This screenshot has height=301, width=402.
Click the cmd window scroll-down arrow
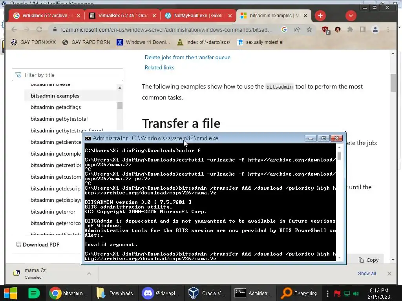tap(339, 258)
